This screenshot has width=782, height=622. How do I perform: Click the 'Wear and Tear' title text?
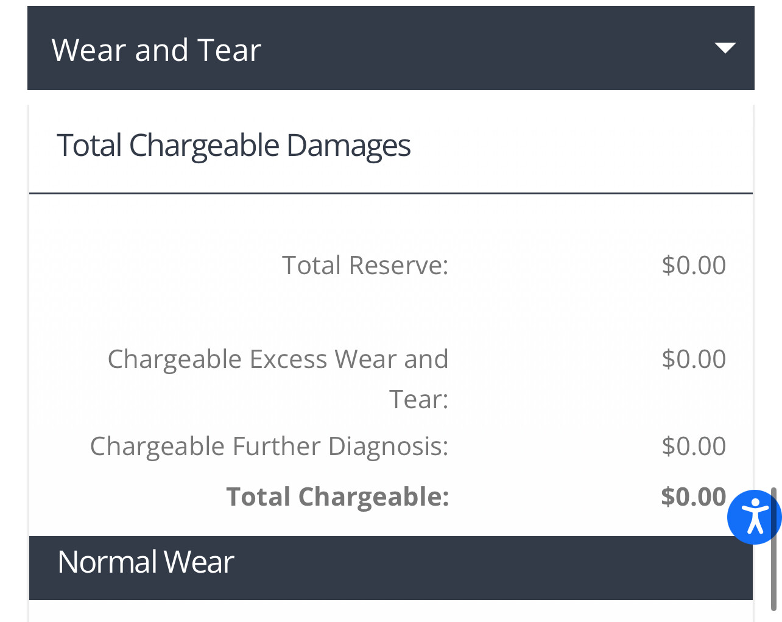tap(157, 50)
